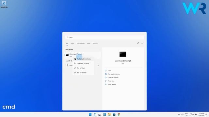Image resolution: width=209 pixels, height=117 pixels.
Task: Click the search box containing cmd
Action: [x=104, y=38]
